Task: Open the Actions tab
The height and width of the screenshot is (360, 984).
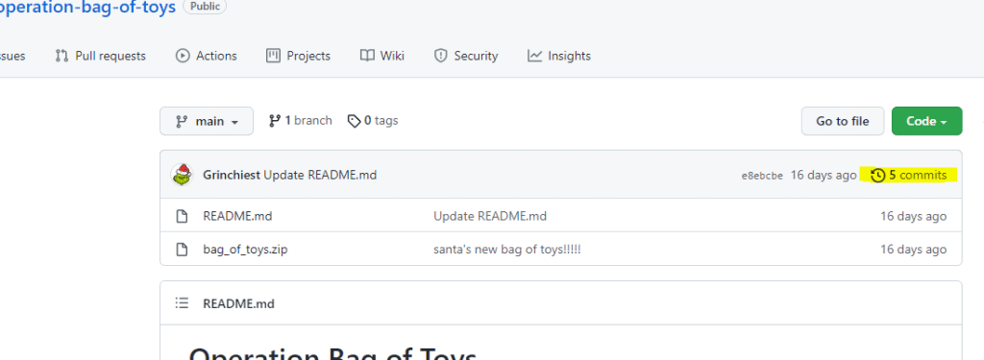Action: click(x=207, y=56)
